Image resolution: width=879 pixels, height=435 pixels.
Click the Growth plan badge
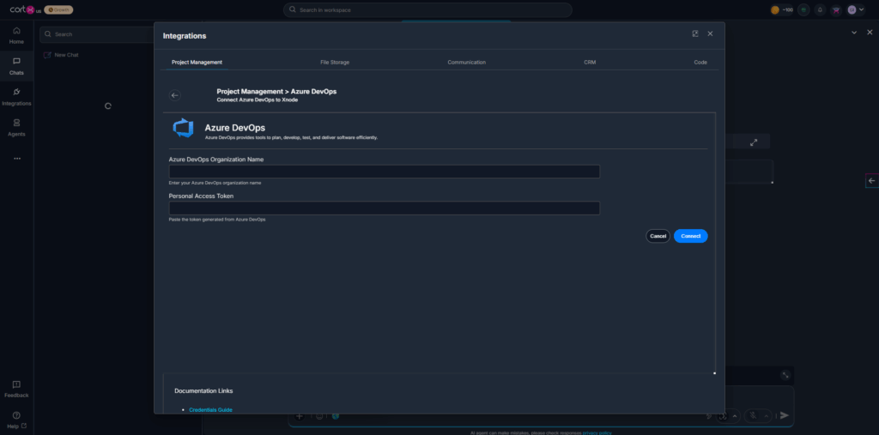[59, 9]
